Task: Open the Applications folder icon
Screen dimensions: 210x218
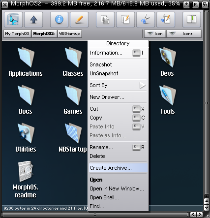Action: click(x=26, y=62)
